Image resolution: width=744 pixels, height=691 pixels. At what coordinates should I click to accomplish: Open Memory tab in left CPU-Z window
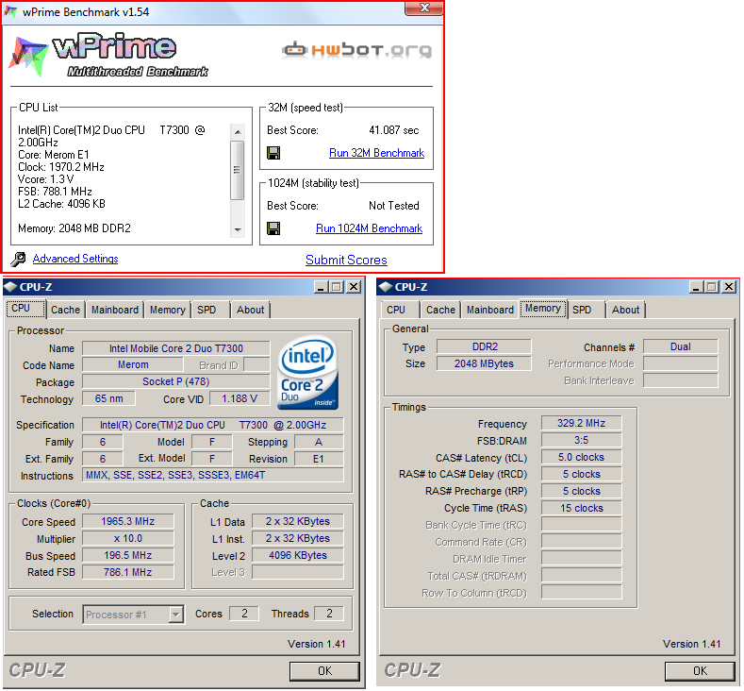[168, 311]
